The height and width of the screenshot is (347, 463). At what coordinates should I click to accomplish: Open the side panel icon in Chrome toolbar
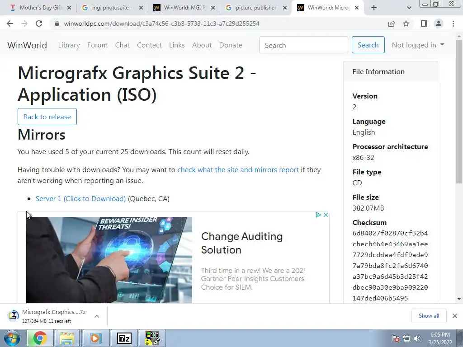point(424,23)
